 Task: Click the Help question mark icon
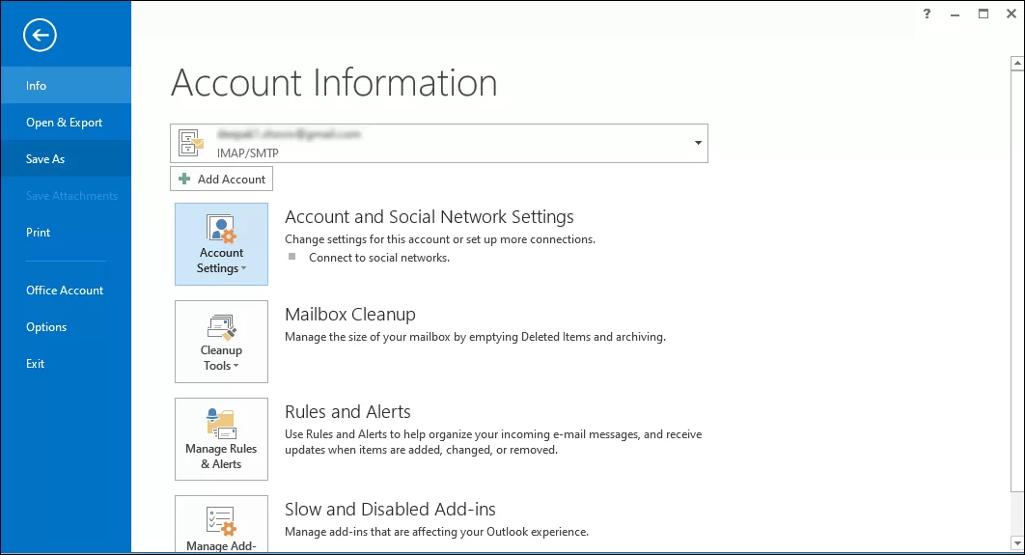pyautogui.click(x=927, y=14)
